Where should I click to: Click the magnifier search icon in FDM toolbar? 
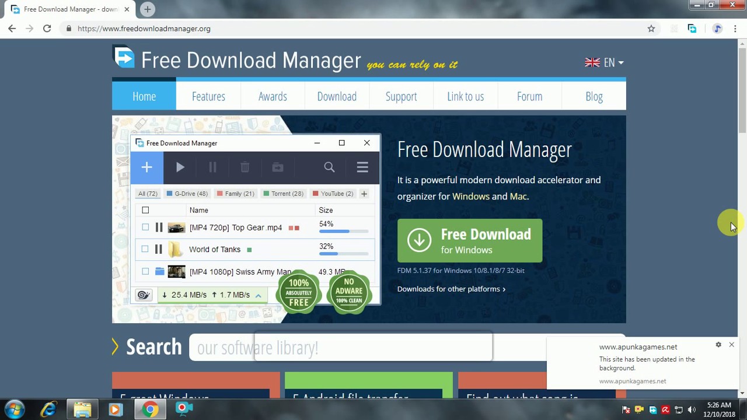(329, 167)
